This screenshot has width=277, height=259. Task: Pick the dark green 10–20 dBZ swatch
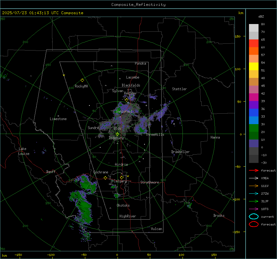pyautogui.click(x=254, y=136)
